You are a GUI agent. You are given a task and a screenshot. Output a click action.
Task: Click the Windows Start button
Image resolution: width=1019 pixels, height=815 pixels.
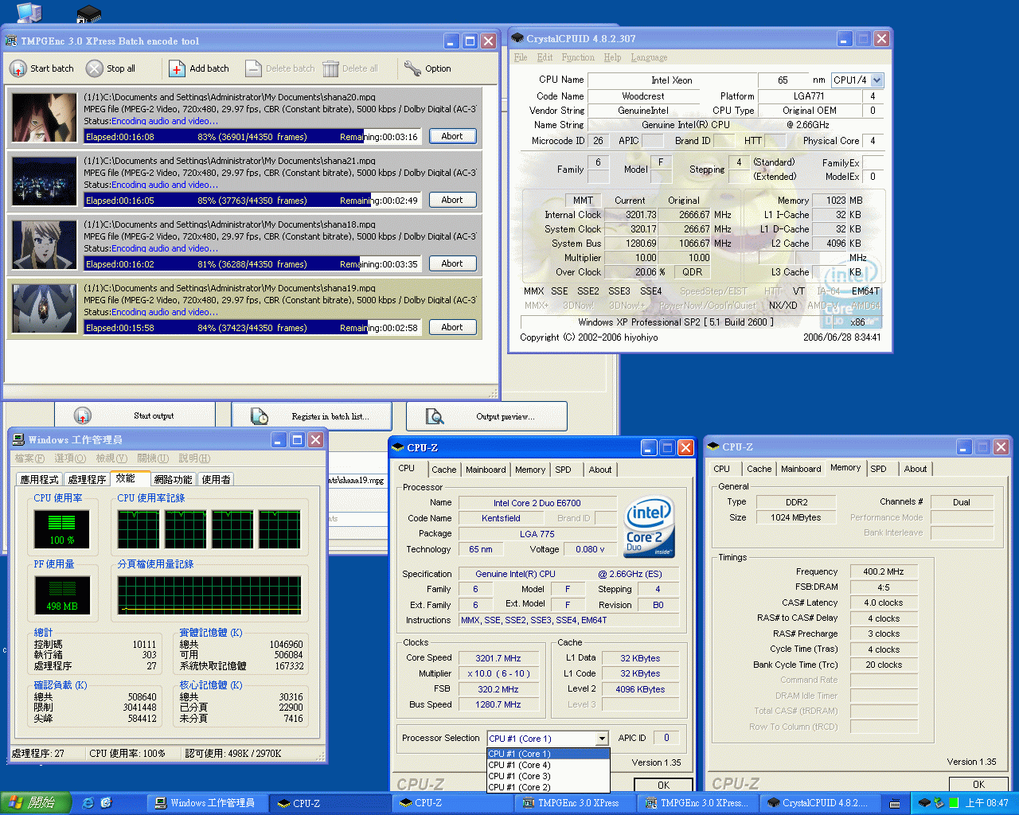point(35,802)
